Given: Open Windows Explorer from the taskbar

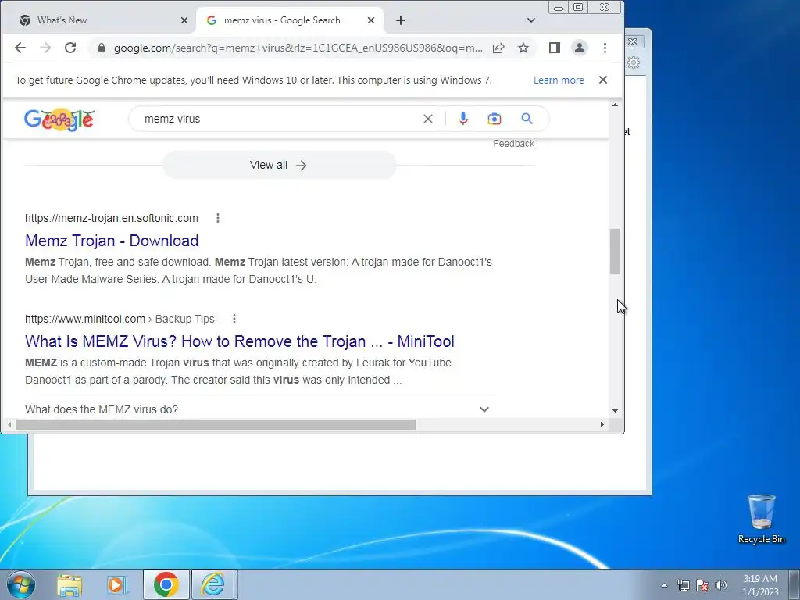Looking at the screenshot, I should (x=70, y=584).
